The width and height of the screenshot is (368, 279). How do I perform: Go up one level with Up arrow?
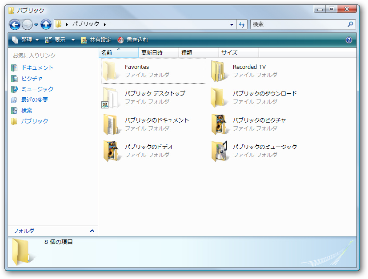pos(46,24)
